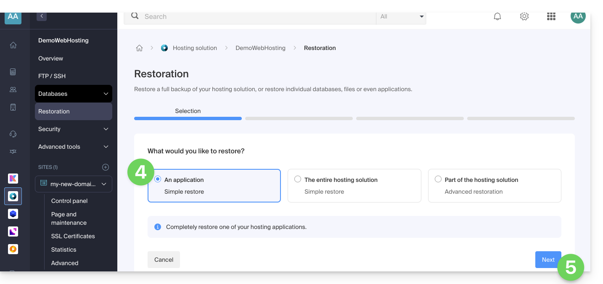Click the Selection step progress bar

pyautogui.click(x=188, y=118)
